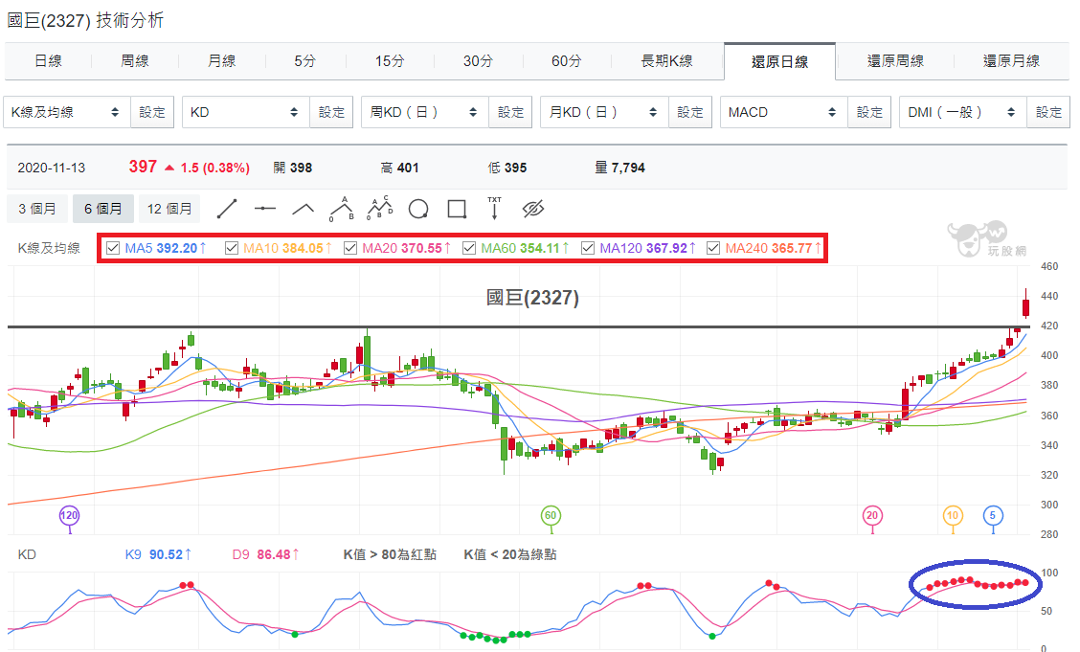Set chart range to 3 個月

37,209
